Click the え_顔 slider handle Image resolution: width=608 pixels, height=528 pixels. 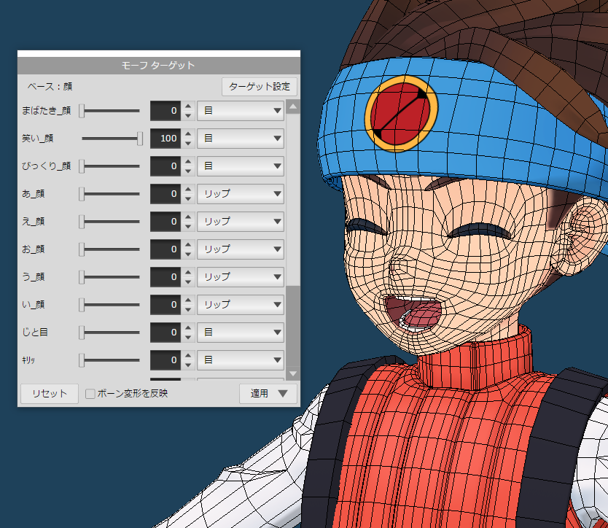82,222
